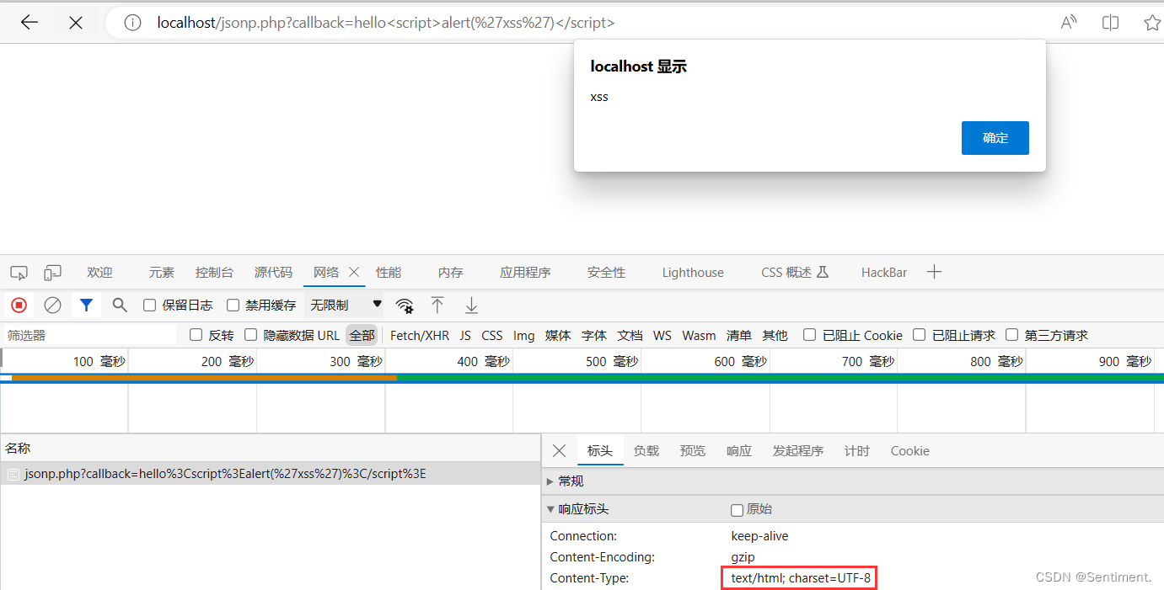Close the request details pane
Viewport: 1164px width, 590px height.
point(559,451)
